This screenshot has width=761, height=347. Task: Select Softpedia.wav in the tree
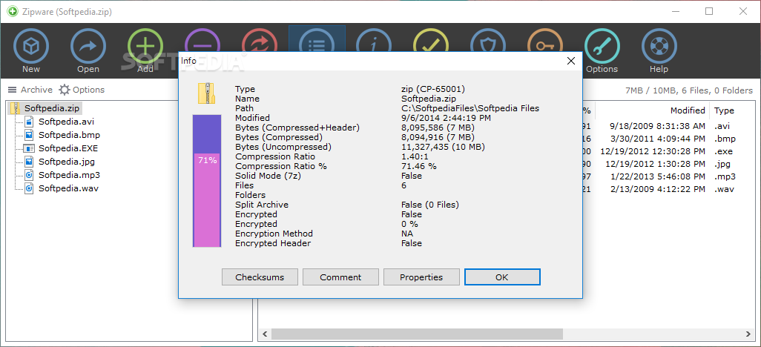tap(68, 188)
